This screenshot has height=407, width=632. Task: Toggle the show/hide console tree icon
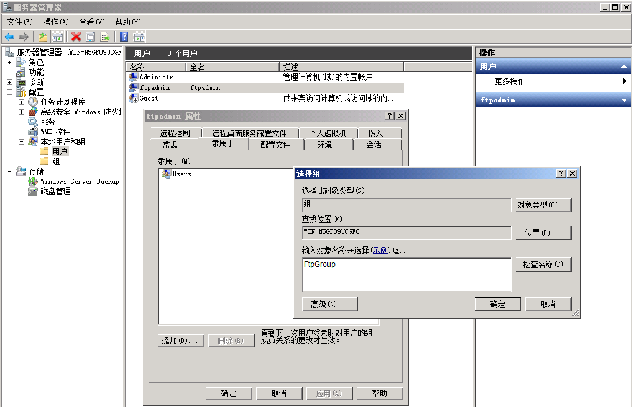coord(58,37)
